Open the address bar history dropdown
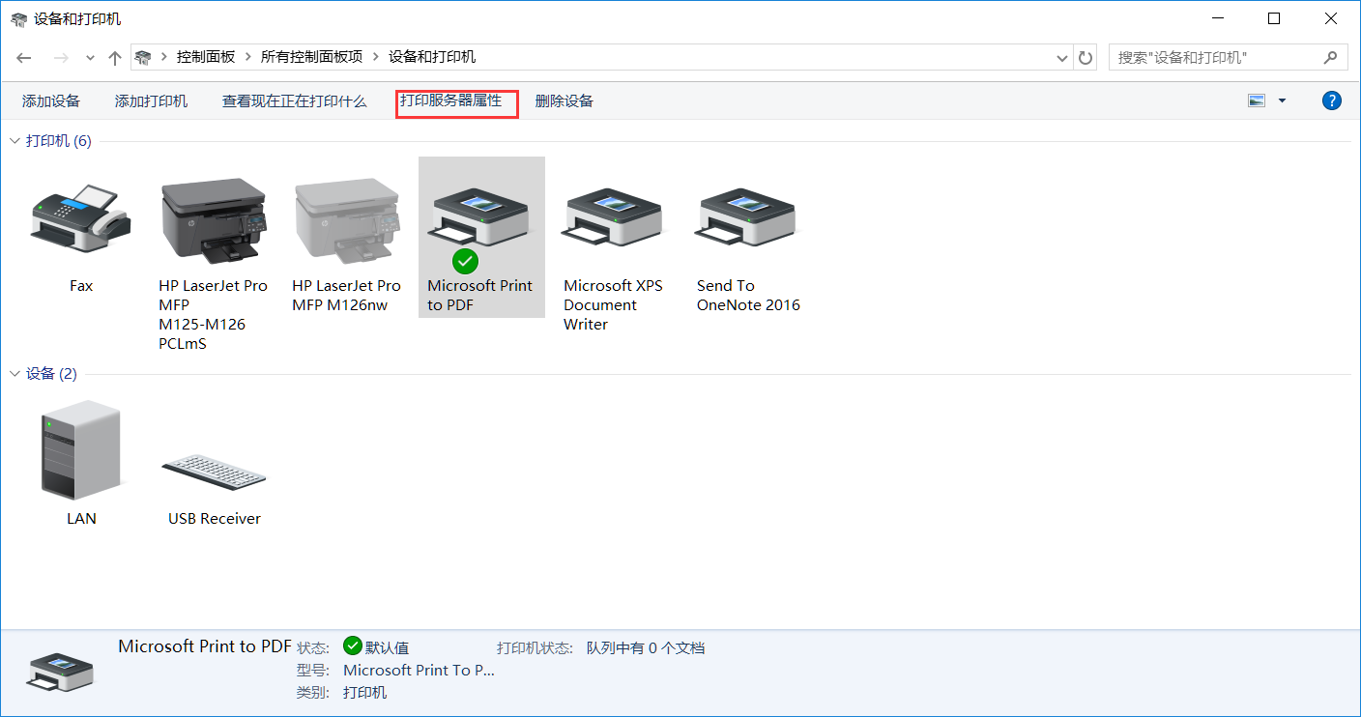This screenshot has height=717, width=1361. click(x=1063, y=58)
